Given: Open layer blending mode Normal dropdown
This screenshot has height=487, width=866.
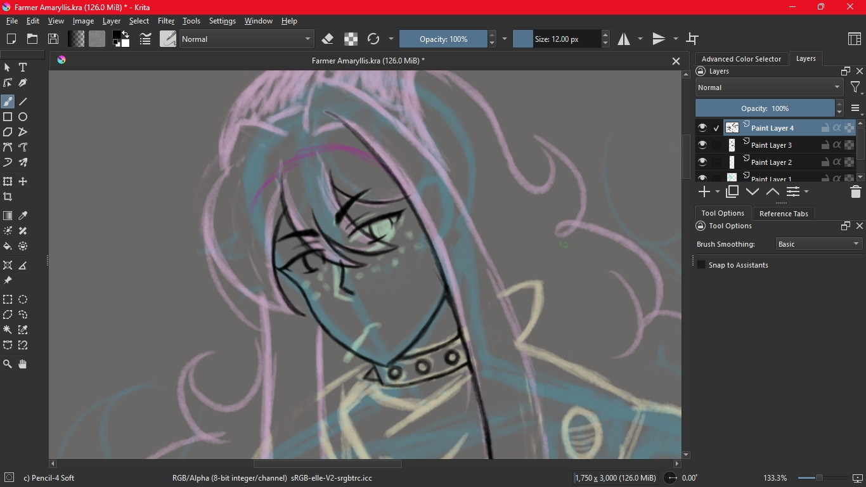Looking at the screenshot, I should click(769, 88).
